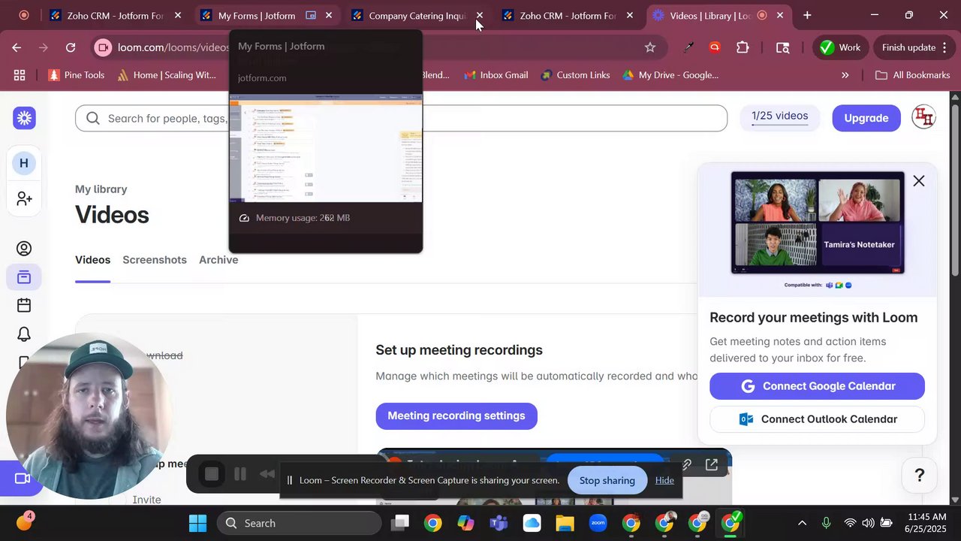Open the Work profile menu
Screen dimensions: 961x541
pos(840,47)
